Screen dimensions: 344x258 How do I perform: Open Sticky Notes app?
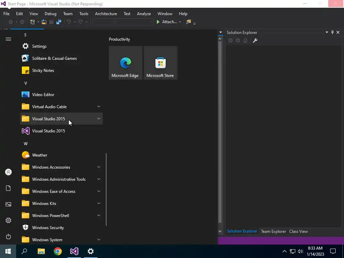click(x=61, y=71)
